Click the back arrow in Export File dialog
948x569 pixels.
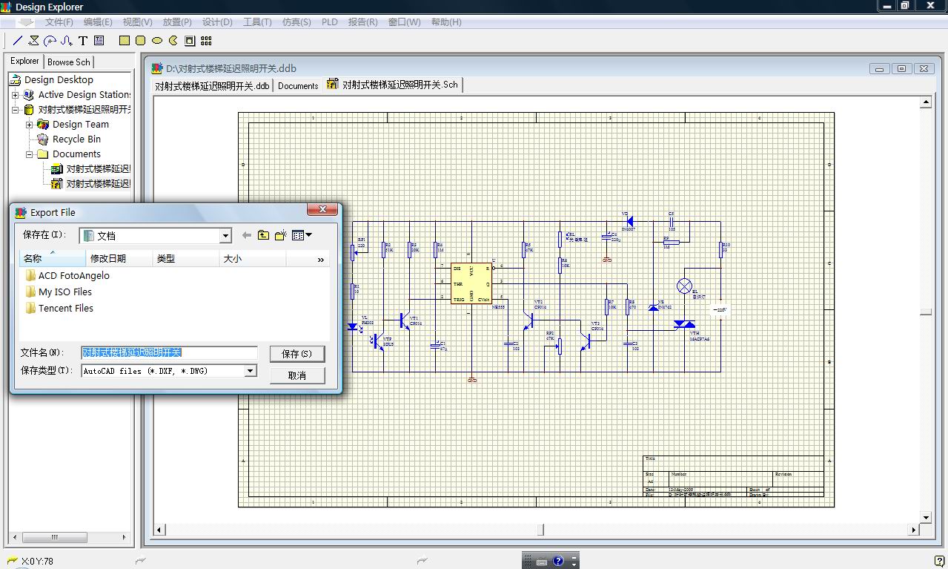tap(247, 235)
